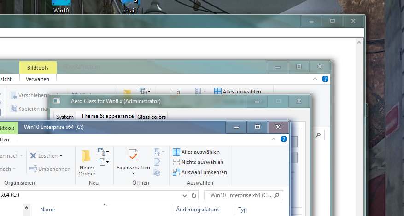Open the Löschen dropdown arrow
Image resolution: width=404 pixels, height=216 pixels.
(61, 156)
